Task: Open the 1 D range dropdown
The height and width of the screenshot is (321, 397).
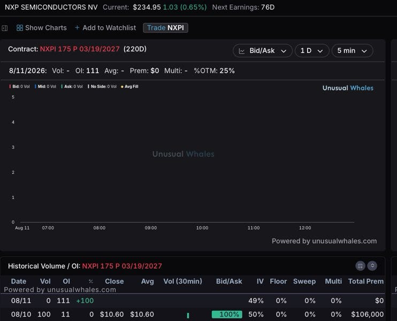Action: (312, 51)
